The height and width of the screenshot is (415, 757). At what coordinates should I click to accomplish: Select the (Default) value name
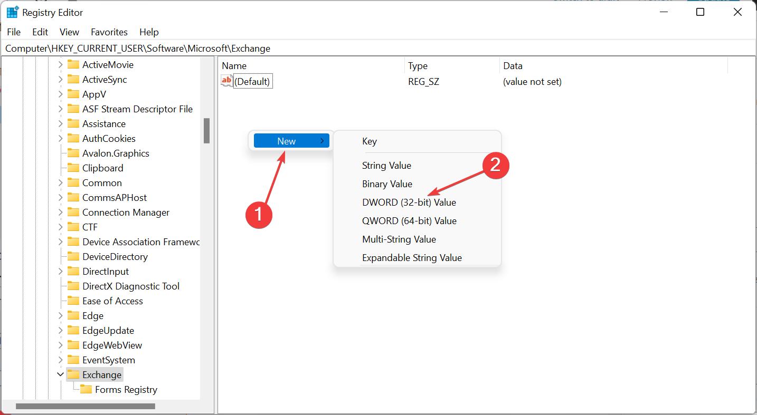click(x=253, y=82)
